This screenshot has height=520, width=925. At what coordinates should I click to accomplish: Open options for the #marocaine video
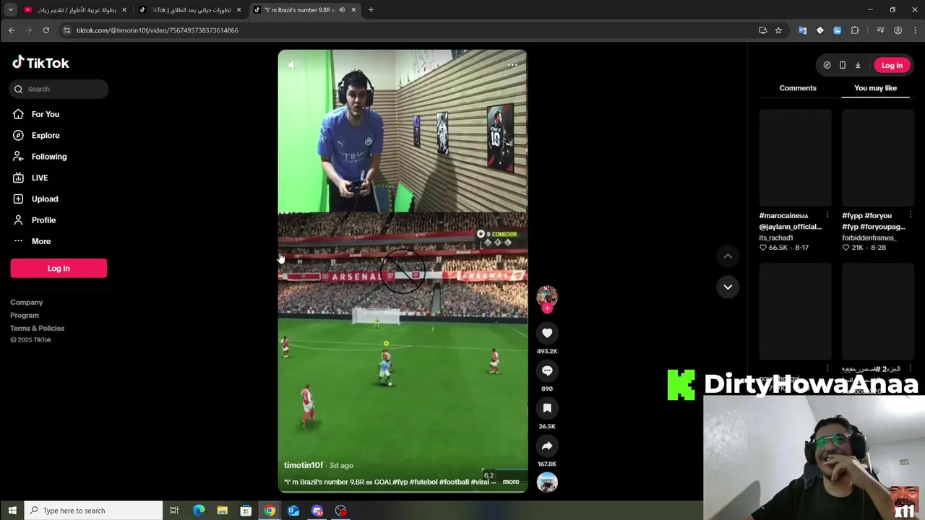pos(827,215)
